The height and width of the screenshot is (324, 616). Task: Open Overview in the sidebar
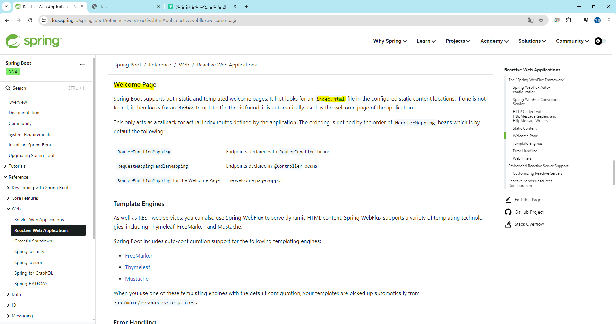tap(18, 102)
